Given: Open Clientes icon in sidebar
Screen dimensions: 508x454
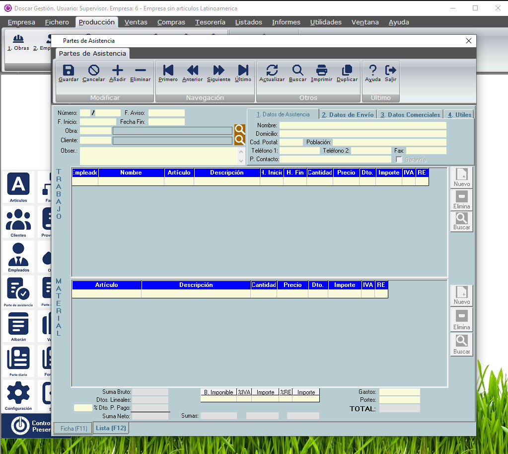Looking at the screenshot, I should pyautogui.click(x=18, y=222).
